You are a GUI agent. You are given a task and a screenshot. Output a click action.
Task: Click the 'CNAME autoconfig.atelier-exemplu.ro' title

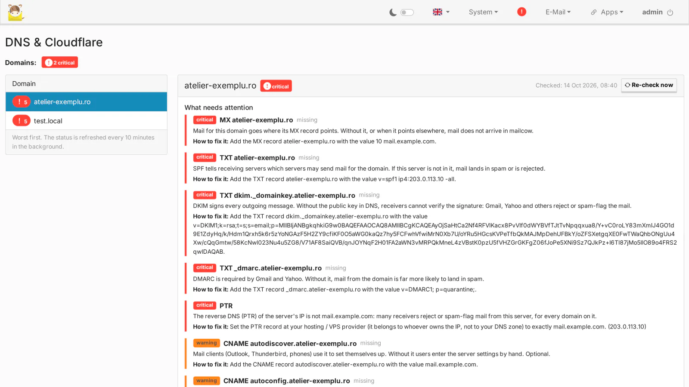286,381
